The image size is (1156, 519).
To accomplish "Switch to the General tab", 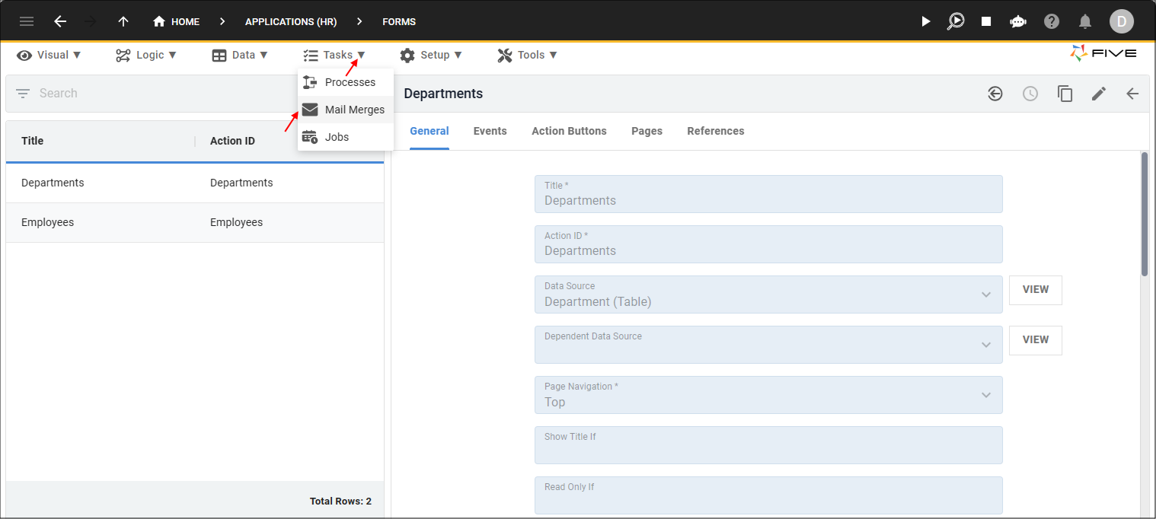I will pyautogui.click(x=430, y=131).
